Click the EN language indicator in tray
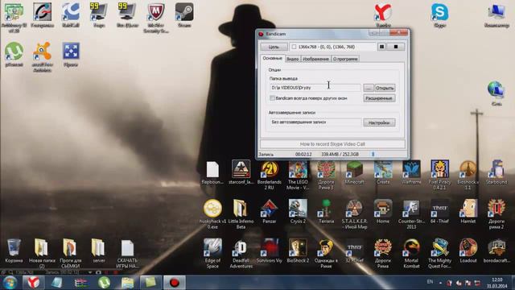This screenshot has height=290, width=515. (430, 282)
